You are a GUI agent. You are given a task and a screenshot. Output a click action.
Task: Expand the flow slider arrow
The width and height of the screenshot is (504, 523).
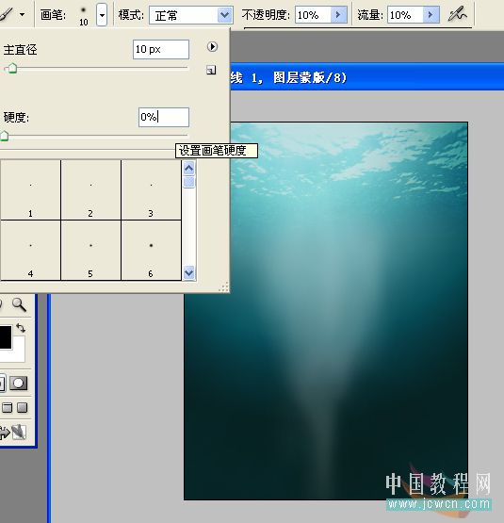(431, 15)
